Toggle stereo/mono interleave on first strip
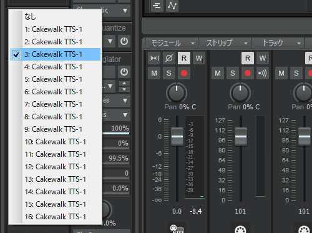Image resolution: width=312 pixels, height=233 pixels. (154, 58)
